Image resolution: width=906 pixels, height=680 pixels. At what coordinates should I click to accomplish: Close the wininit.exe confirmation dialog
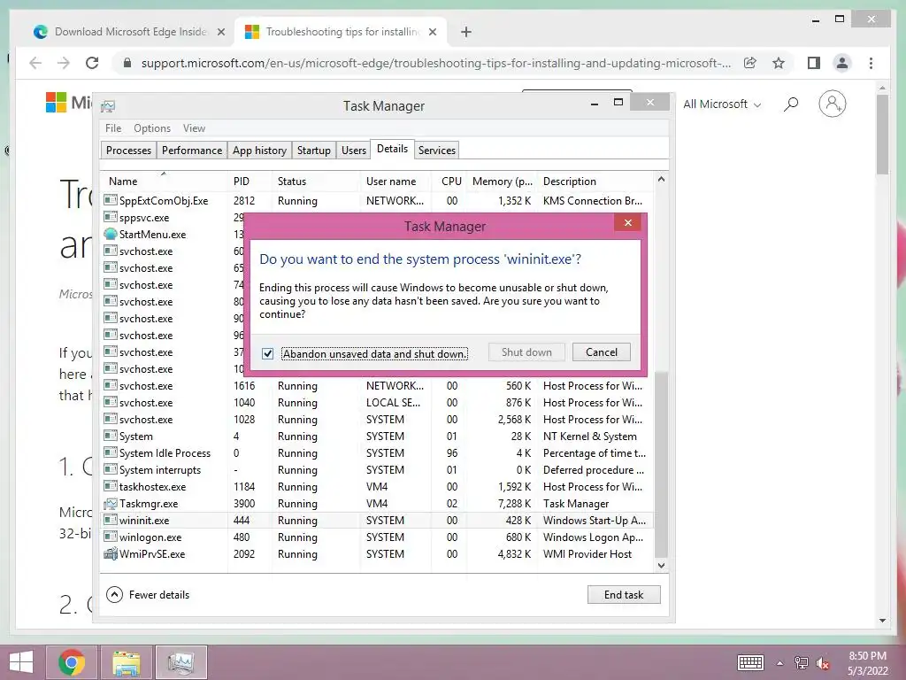628,222
